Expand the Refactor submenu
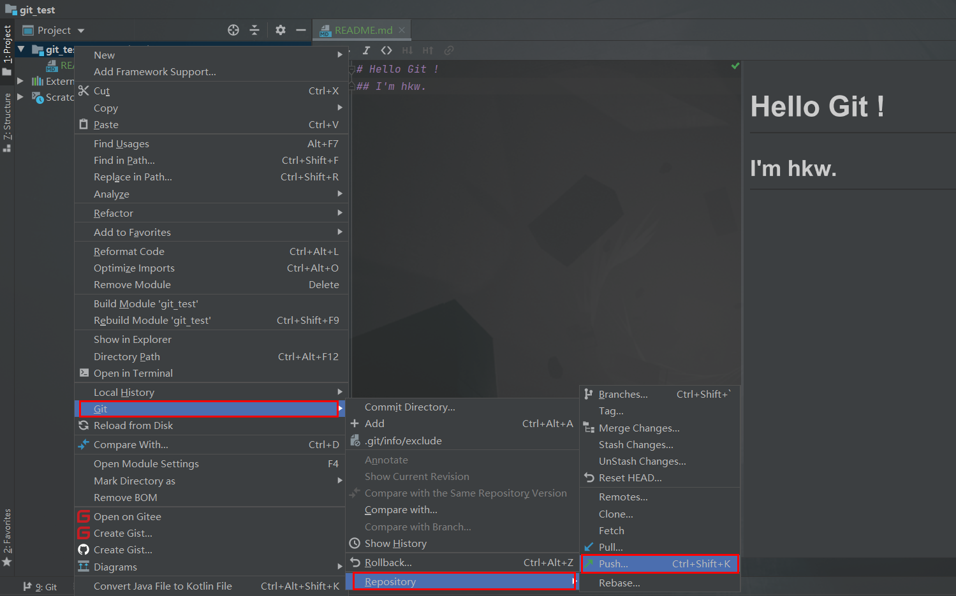The width and height of the screenshot is (956, 596). (x=211, y=213)
